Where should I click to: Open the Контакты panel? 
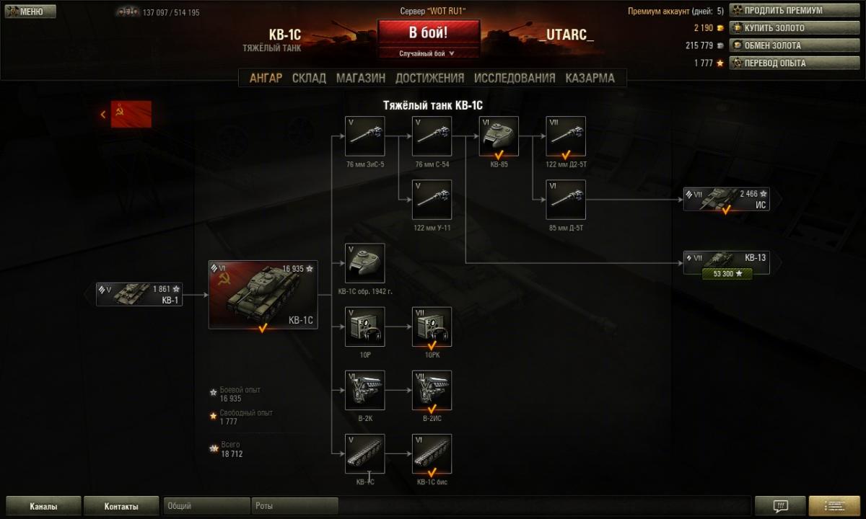pos(121,506)
